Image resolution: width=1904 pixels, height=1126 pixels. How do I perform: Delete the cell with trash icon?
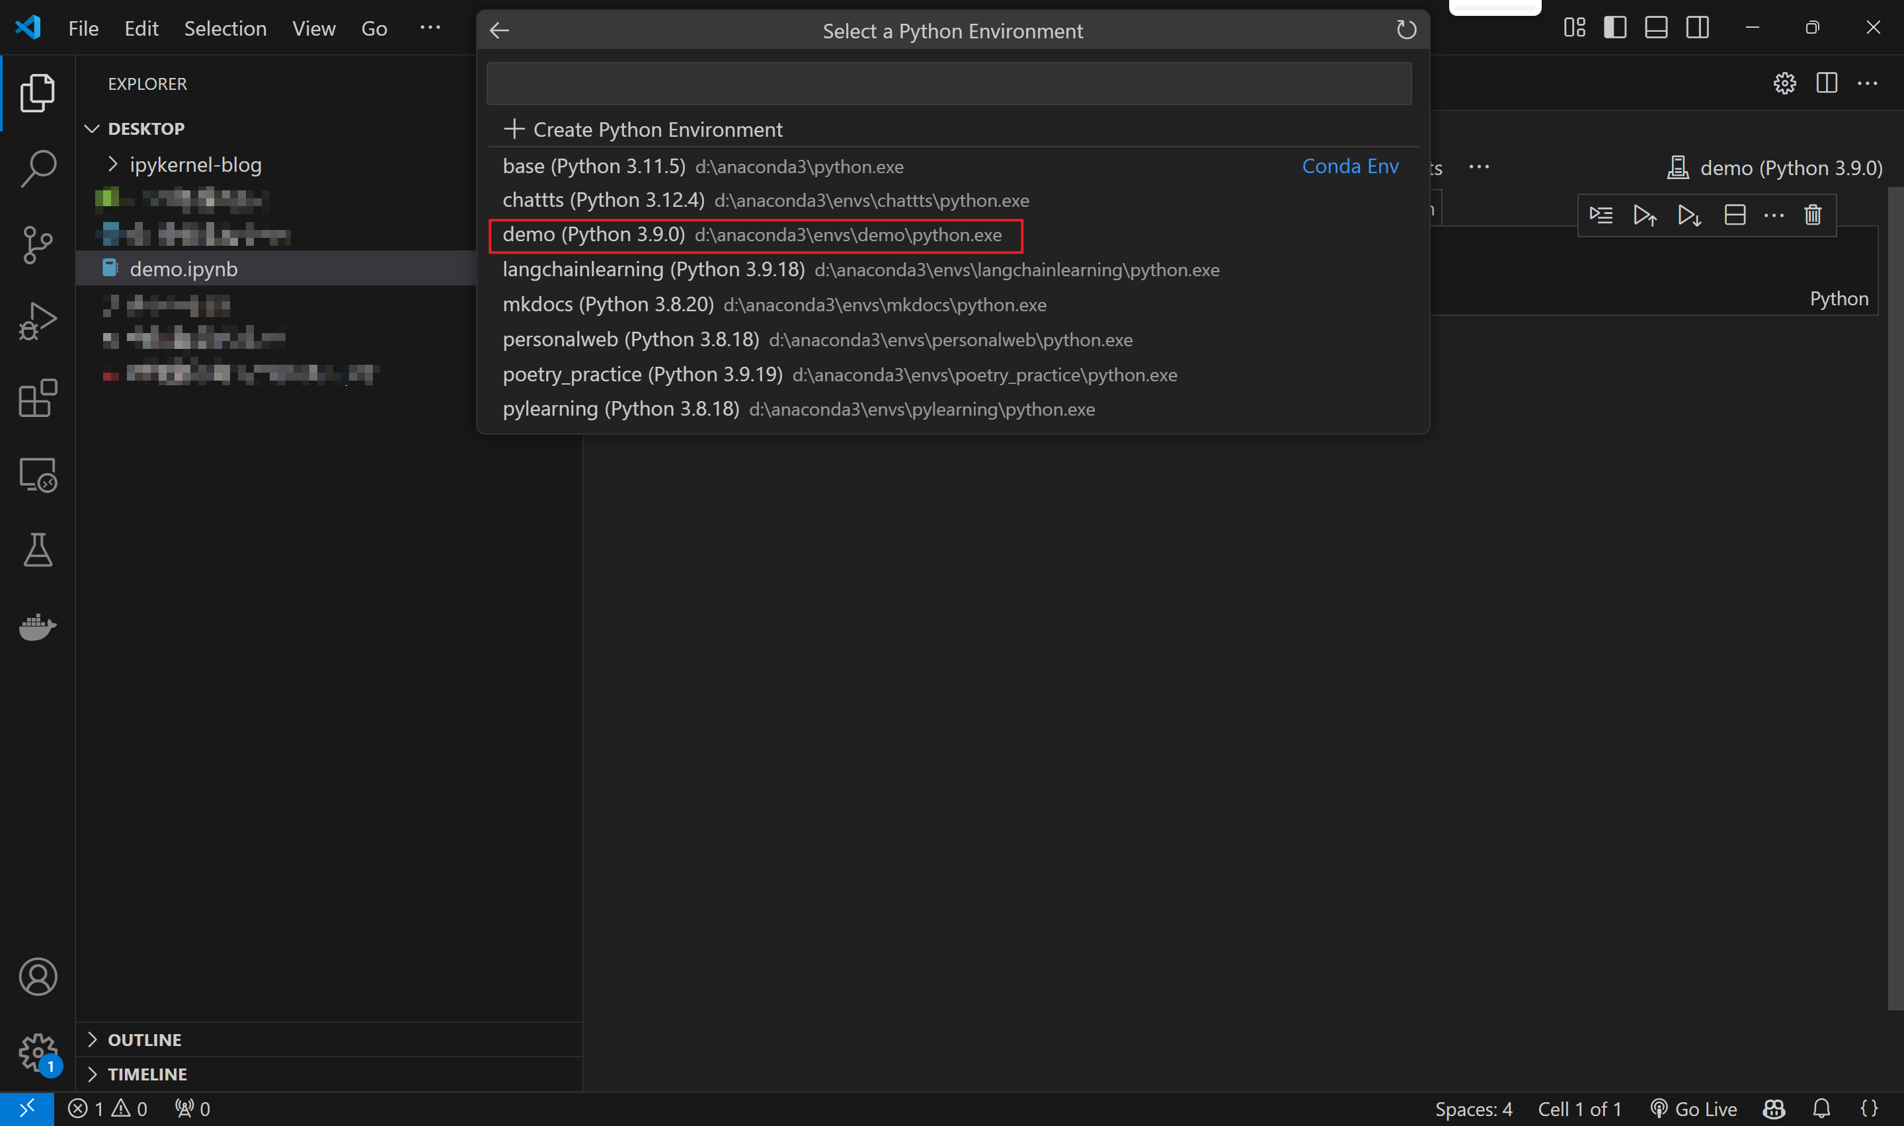click(x=1813, y=215)
